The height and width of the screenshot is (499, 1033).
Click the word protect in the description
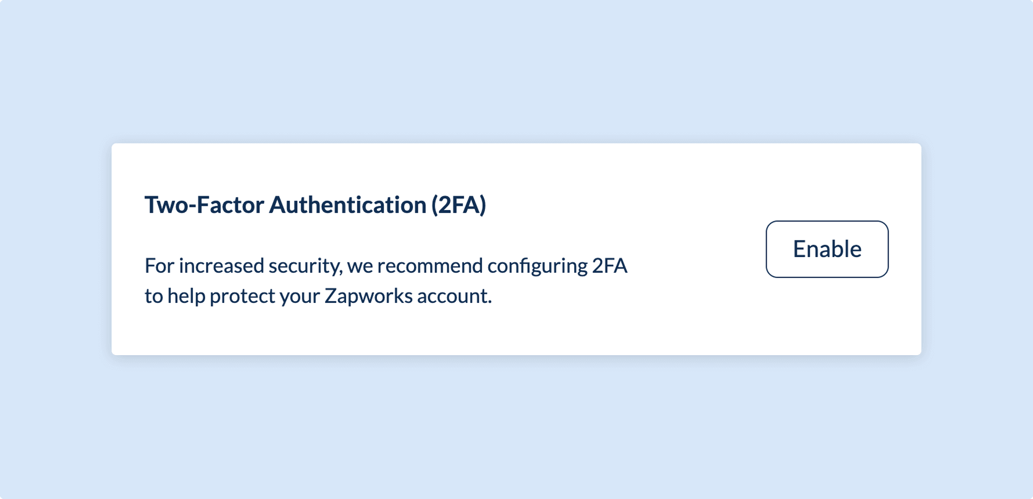pyautogui.click(x=243, y=296)
